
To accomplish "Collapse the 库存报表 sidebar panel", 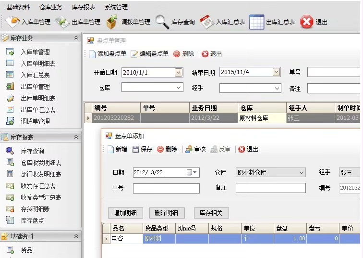I will [76, 137].
